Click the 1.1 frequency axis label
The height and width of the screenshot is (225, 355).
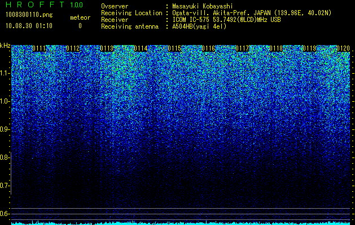(x=5, y=73)
